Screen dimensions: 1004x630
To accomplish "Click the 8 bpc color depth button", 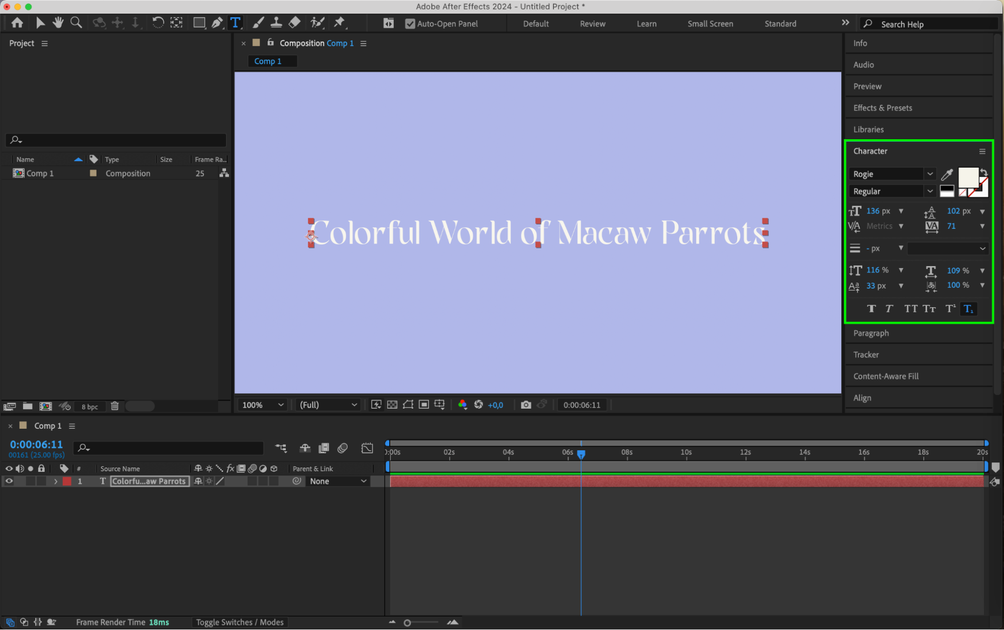I will [90, 407].
